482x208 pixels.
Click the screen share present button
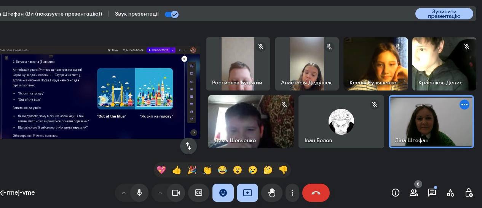pyautogui.click(x=247, y=193)
